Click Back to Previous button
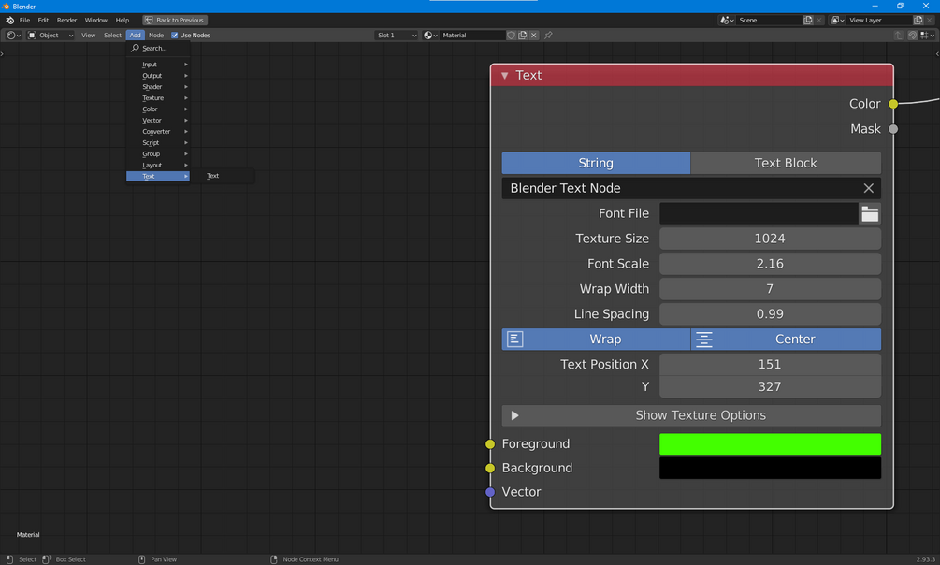Image resolution: width=940 pixels, height=565 pixels. (x=175, y=20)
